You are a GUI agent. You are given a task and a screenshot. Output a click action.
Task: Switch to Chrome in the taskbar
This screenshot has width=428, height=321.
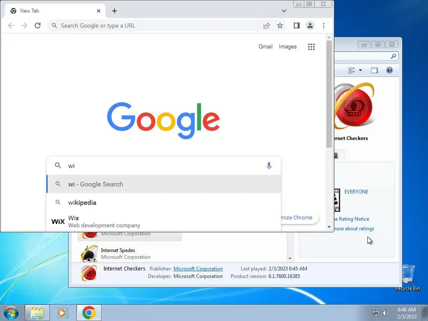point(89,313)
